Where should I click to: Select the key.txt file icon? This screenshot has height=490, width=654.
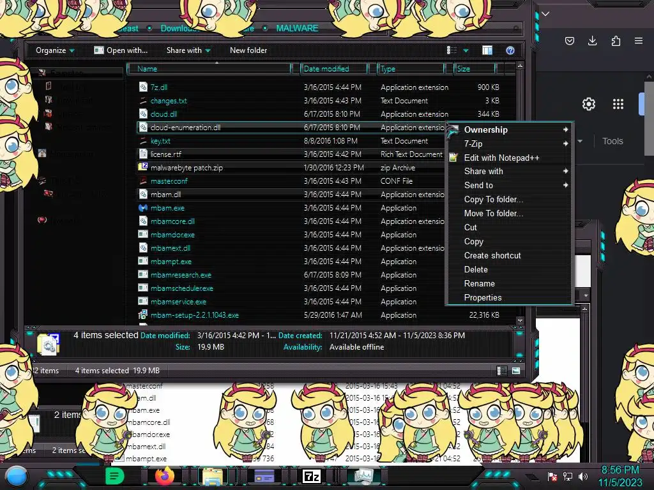[143, 141]
